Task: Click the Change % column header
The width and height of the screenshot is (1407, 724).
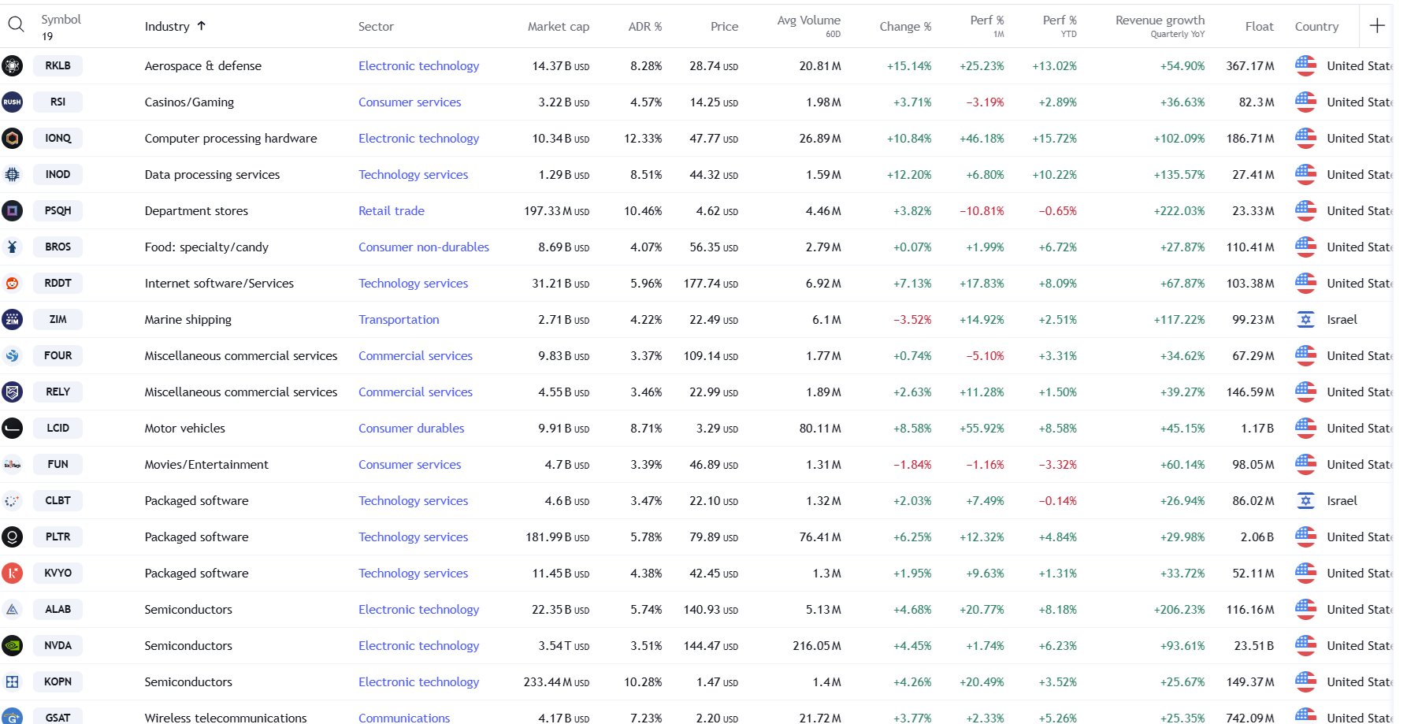Action: coord(904,27)
